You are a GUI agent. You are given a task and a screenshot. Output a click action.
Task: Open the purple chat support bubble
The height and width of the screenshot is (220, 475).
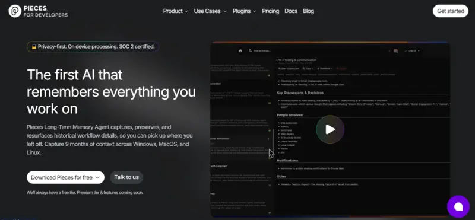pos(458,207)
